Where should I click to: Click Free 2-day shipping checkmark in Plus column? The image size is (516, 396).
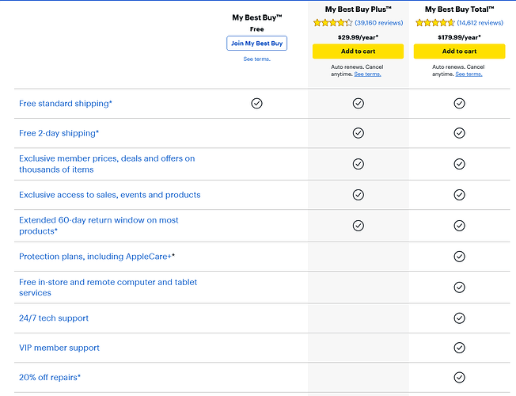pos(358,133)
